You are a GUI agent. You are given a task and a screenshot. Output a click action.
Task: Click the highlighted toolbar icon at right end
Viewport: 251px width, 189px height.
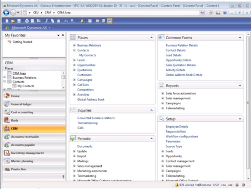[x=110, y=21]
